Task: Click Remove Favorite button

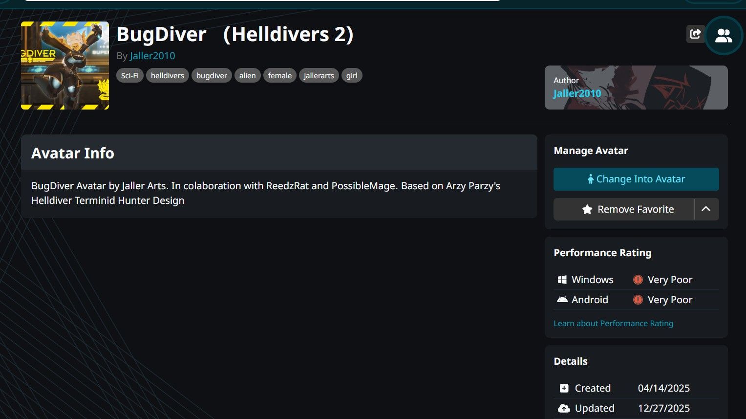Action: (624, 209)
